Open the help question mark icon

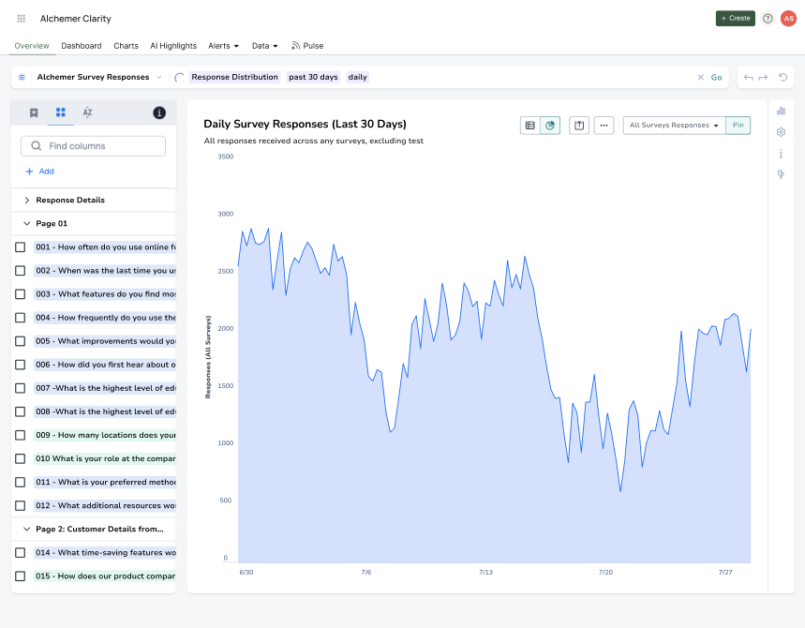[x=768, y=19]
